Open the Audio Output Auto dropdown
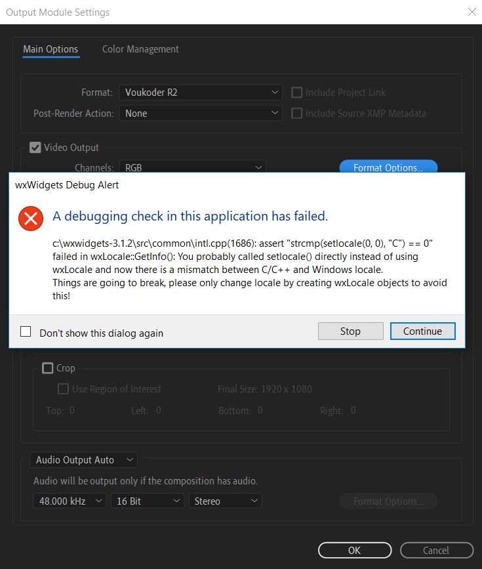482x569 pixels. [83, 460]
